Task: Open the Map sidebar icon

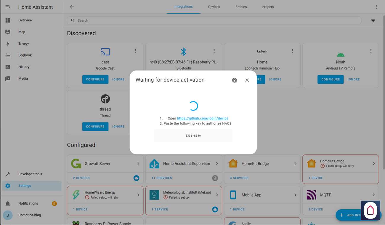Action: pyautogui.click(x=8, y=32)
